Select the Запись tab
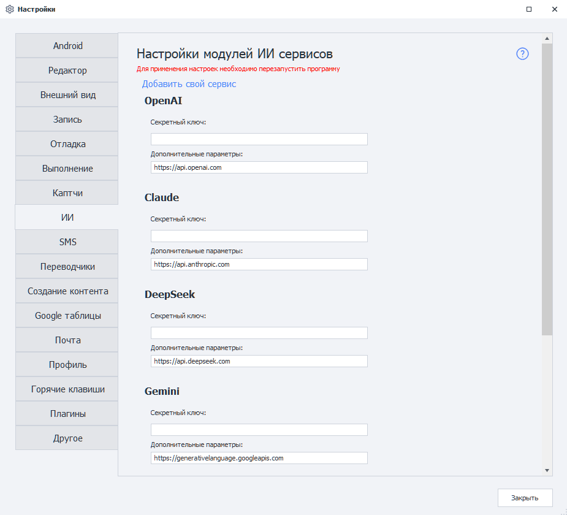This screenshot has height=515, width=567. pos(67,120)
